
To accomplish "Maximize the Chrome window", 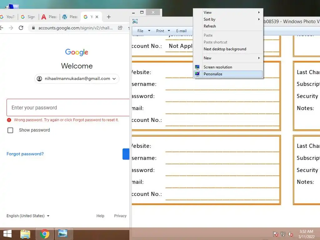I will pos(142,12).
